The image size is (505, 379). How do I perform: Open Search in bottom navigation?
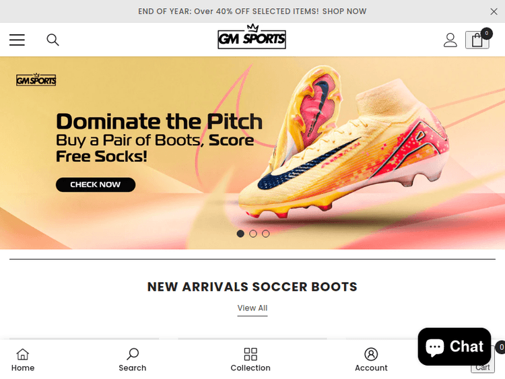click(133, 360)
